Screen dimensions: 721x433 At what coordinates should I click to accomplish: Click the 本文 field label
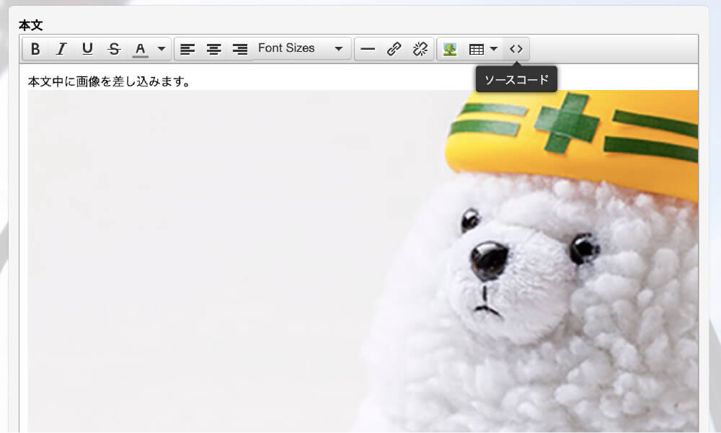tap(30, 25)
